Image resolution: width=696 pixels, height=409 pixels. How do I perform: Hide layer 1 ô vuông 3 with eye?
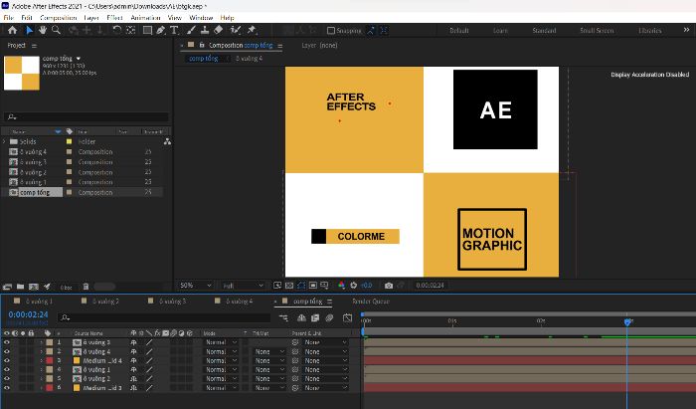tap(7, 342)
